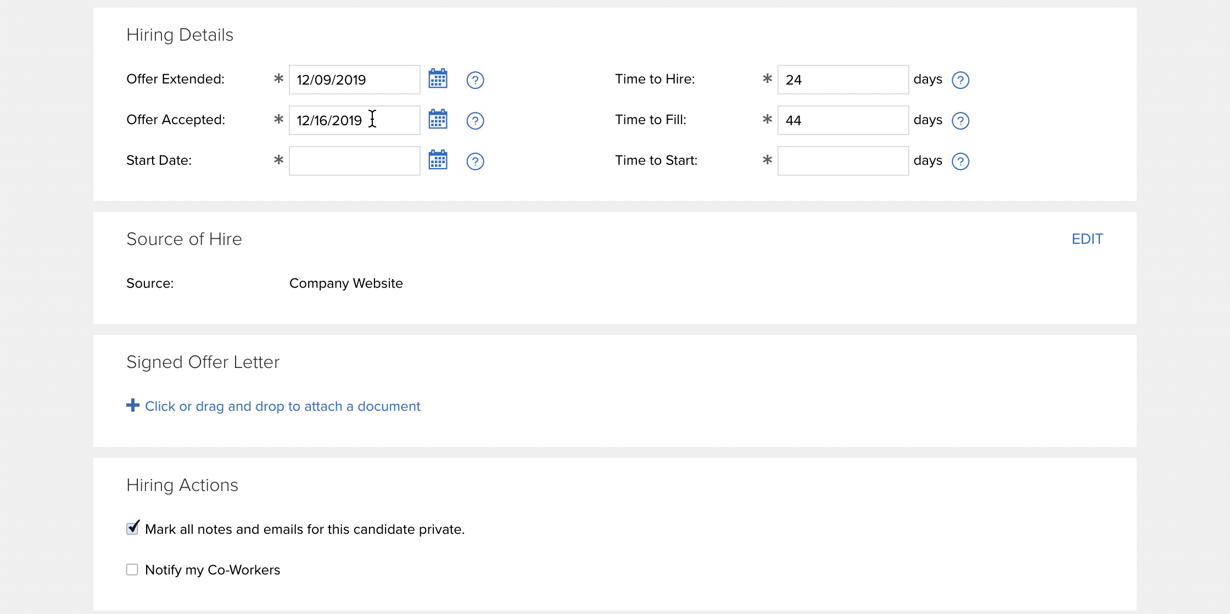Image resolution: width=1230 pixels, height=614 pixels.
Task: Click the Time to Start label
Action: [656, 160]
